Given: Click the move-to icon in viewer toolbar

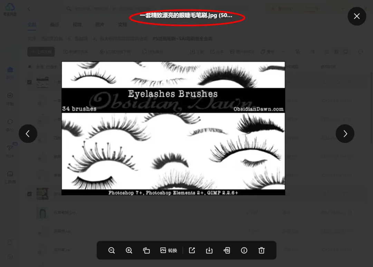Looking at the screenshot, I should point(227,250).
